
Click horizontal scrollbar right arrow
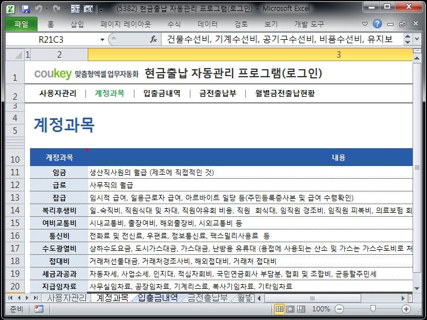pyautogui.click(x=403, y=298)
